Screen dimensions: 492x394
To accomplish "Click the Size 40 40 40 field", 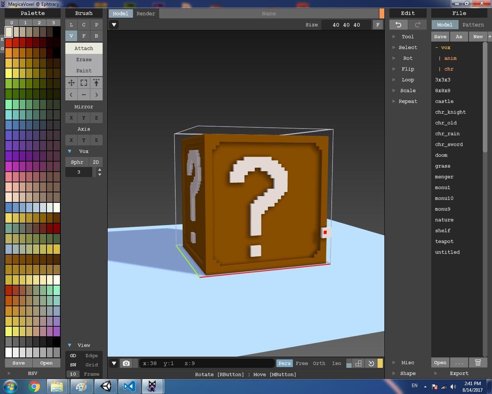I will 346,25.
